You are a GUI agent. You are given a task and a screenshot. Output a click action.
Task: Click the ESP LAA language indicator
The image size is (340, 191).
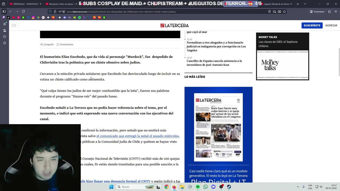click(310, 187)
